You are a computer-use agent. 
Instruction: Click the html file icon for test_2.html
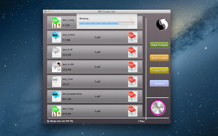click(57, 37)
